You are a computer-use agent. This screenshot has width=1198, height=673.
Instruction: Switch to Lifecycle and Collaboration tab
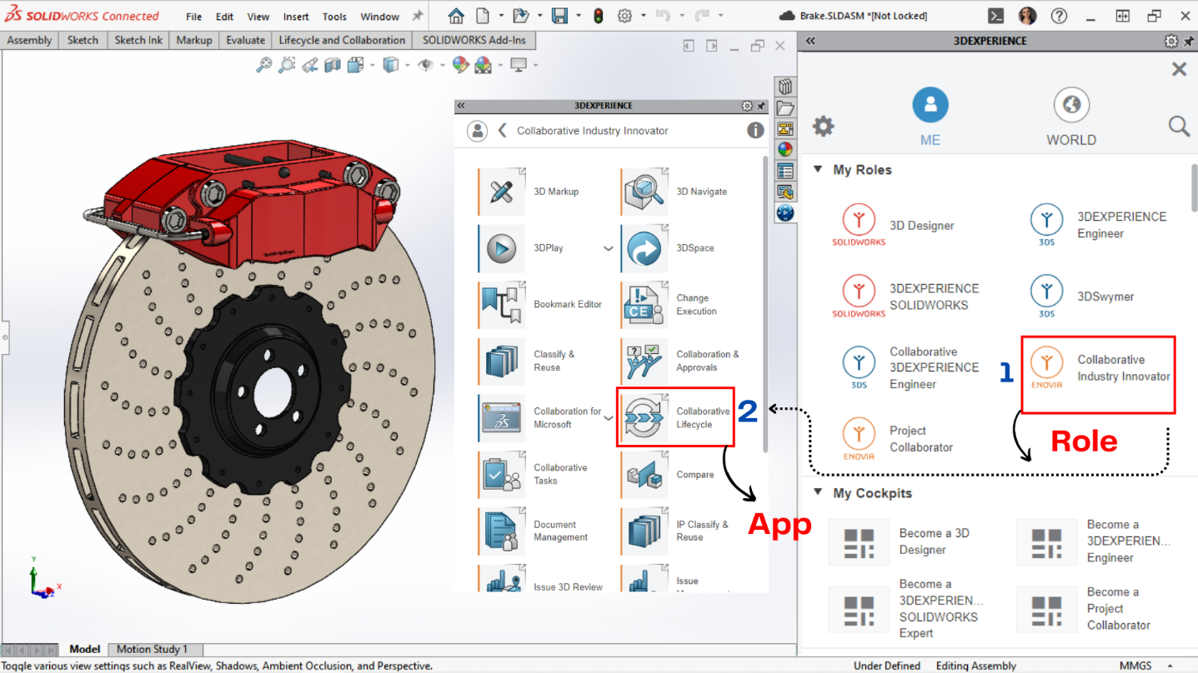342,40
